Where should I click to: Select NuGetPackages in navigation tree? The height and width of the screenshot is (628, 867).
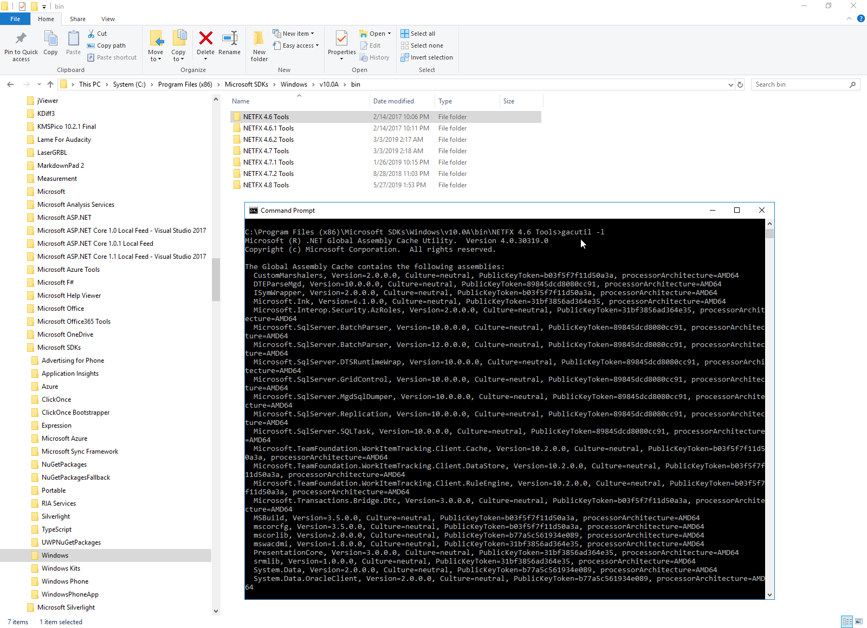(64, 465)
